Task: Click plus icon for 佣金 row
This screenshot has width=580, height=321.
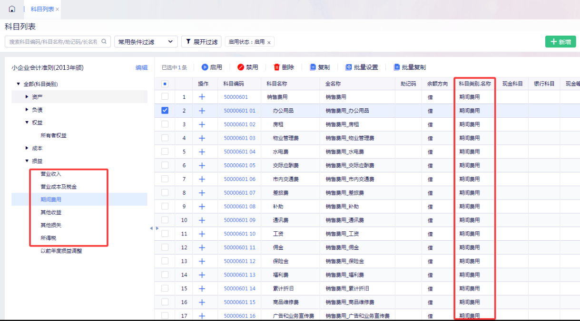Action: [202, 247]
